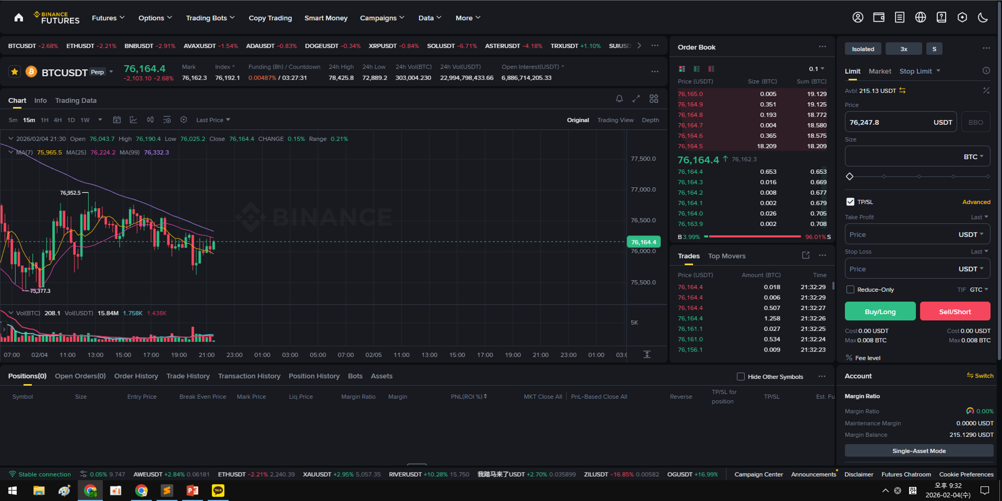Expand chart to fullscreen
1002x501 pixels.
pyautogui.click(x=636, y=99)
